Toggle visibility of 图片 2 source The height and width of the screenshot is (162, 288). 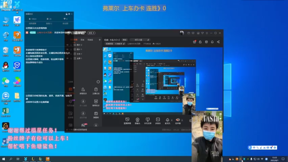[x=67, y=45]
